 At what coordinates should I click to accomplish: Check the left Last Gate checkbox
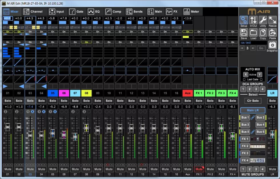point(245,79)
